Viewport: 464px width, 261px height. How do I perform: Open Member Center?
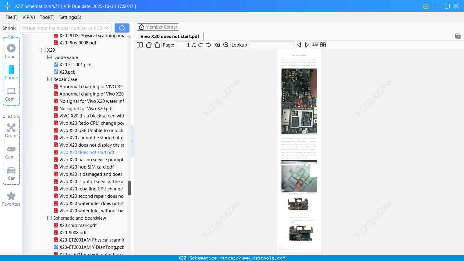pos(158,27)
